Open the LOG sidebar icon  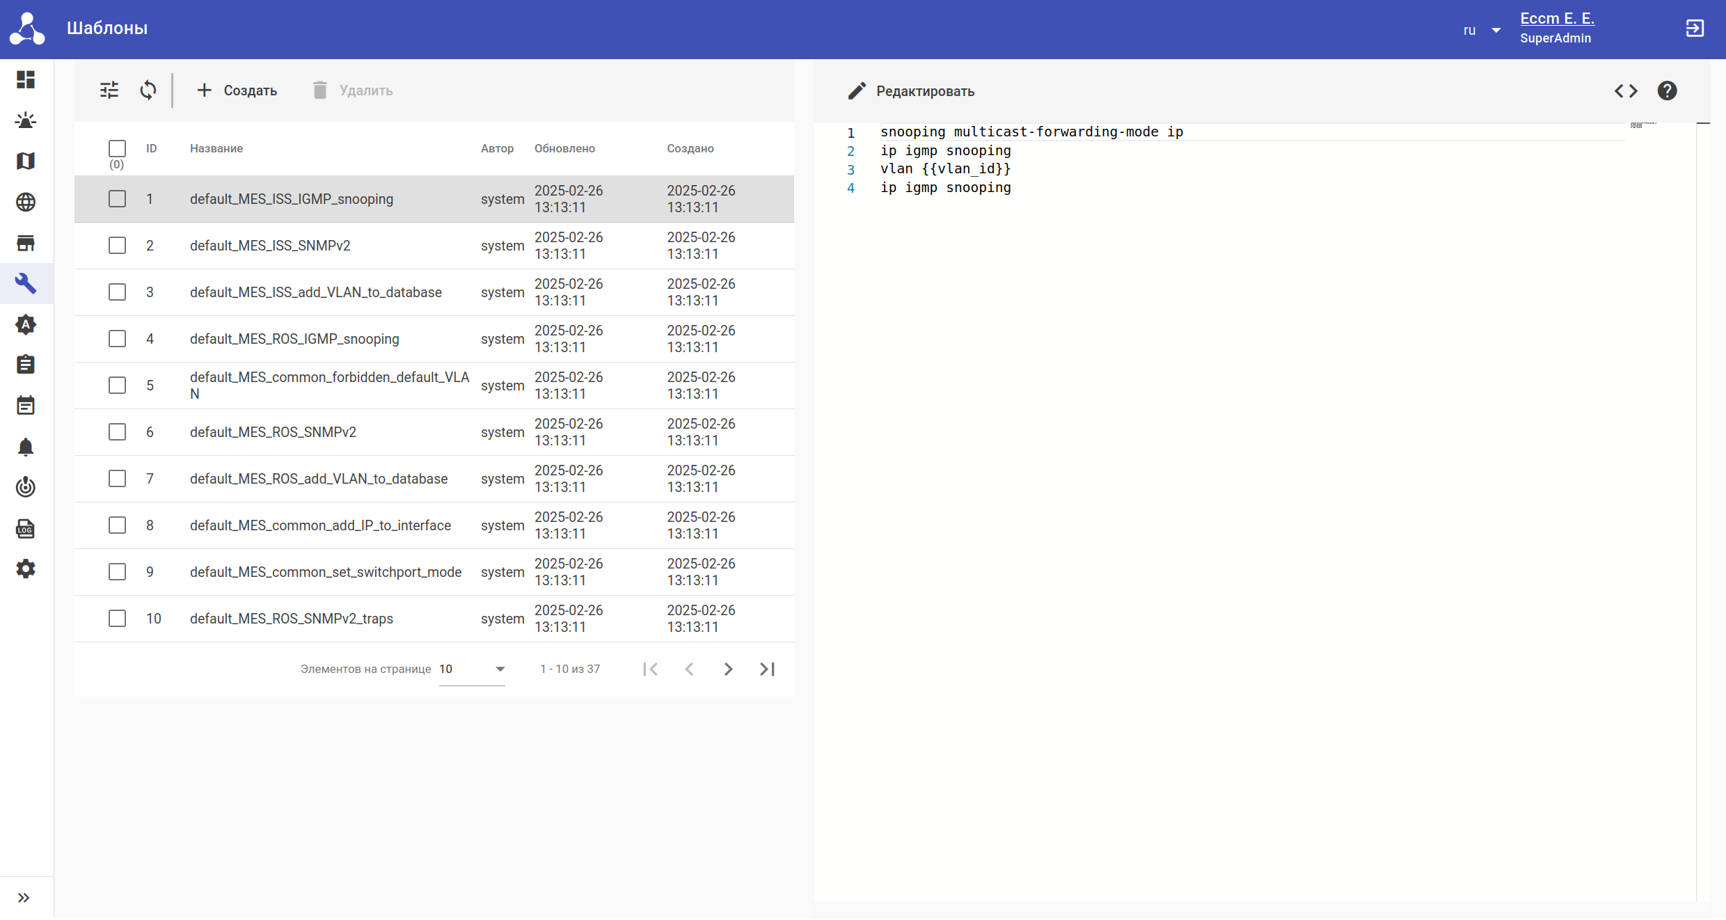tap(26, 529)
